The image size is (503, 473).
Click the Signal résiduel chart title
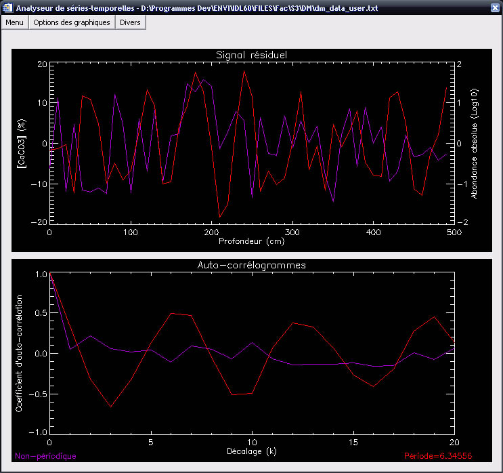(251, 55)
